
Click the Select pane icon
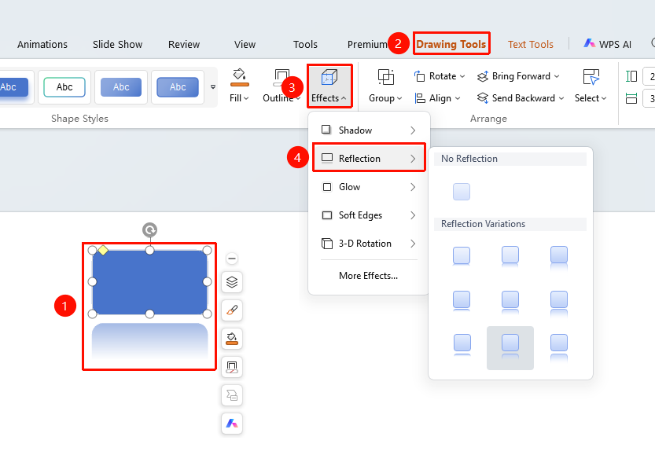point(591,77)
